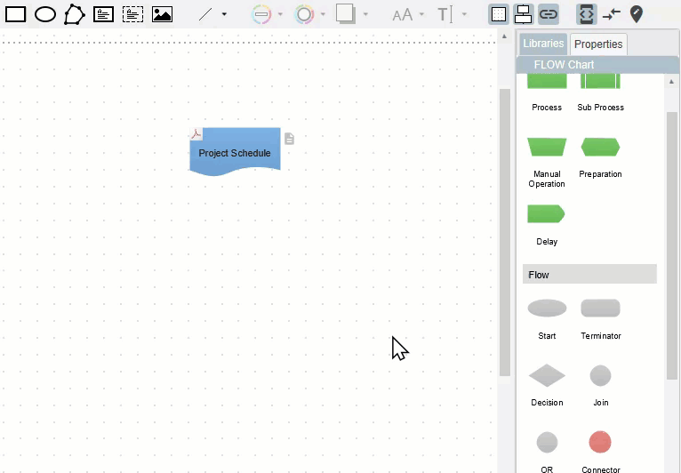This screenshot has width=681, height=473.
Task: Click the note icon beside Project Schedule
Action: tap(289, 139)
